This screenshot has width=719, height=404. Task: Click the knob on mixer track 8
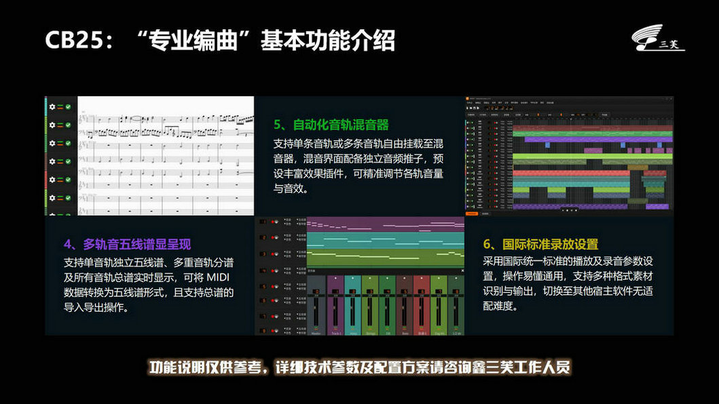pyautogui.click(x=276, y=331)
